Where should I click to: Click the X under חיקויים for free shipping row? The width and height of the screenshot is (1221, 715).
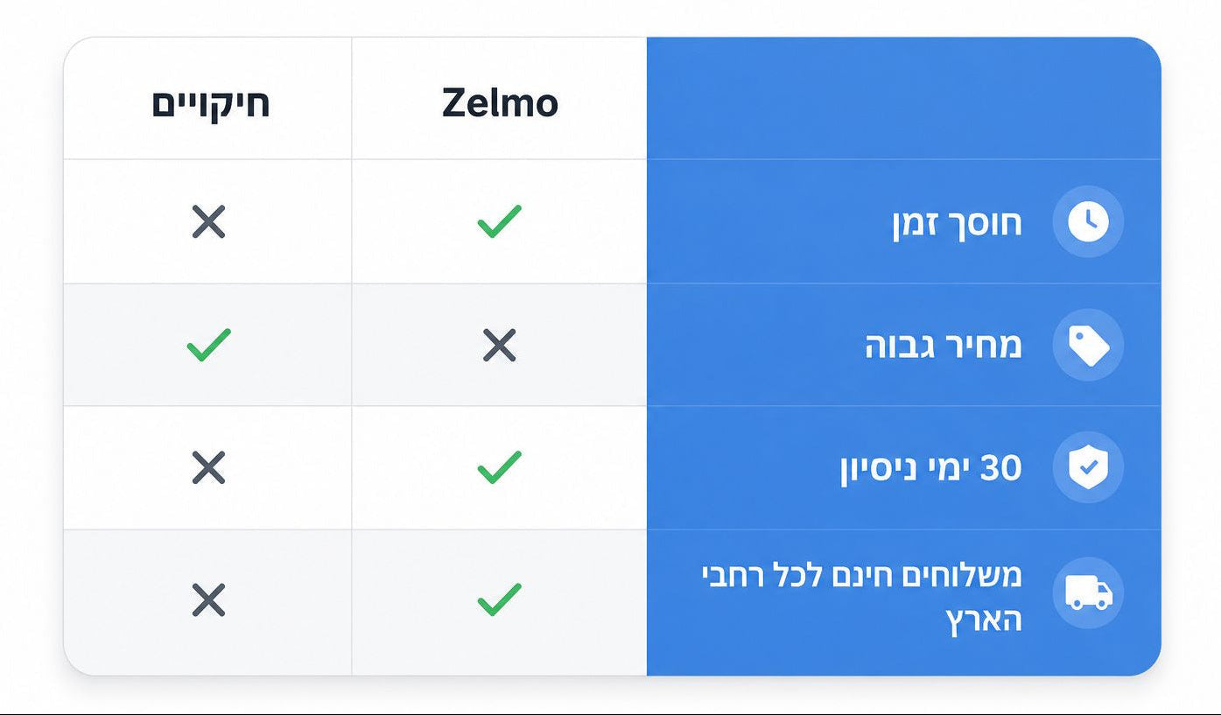[208, 600]
